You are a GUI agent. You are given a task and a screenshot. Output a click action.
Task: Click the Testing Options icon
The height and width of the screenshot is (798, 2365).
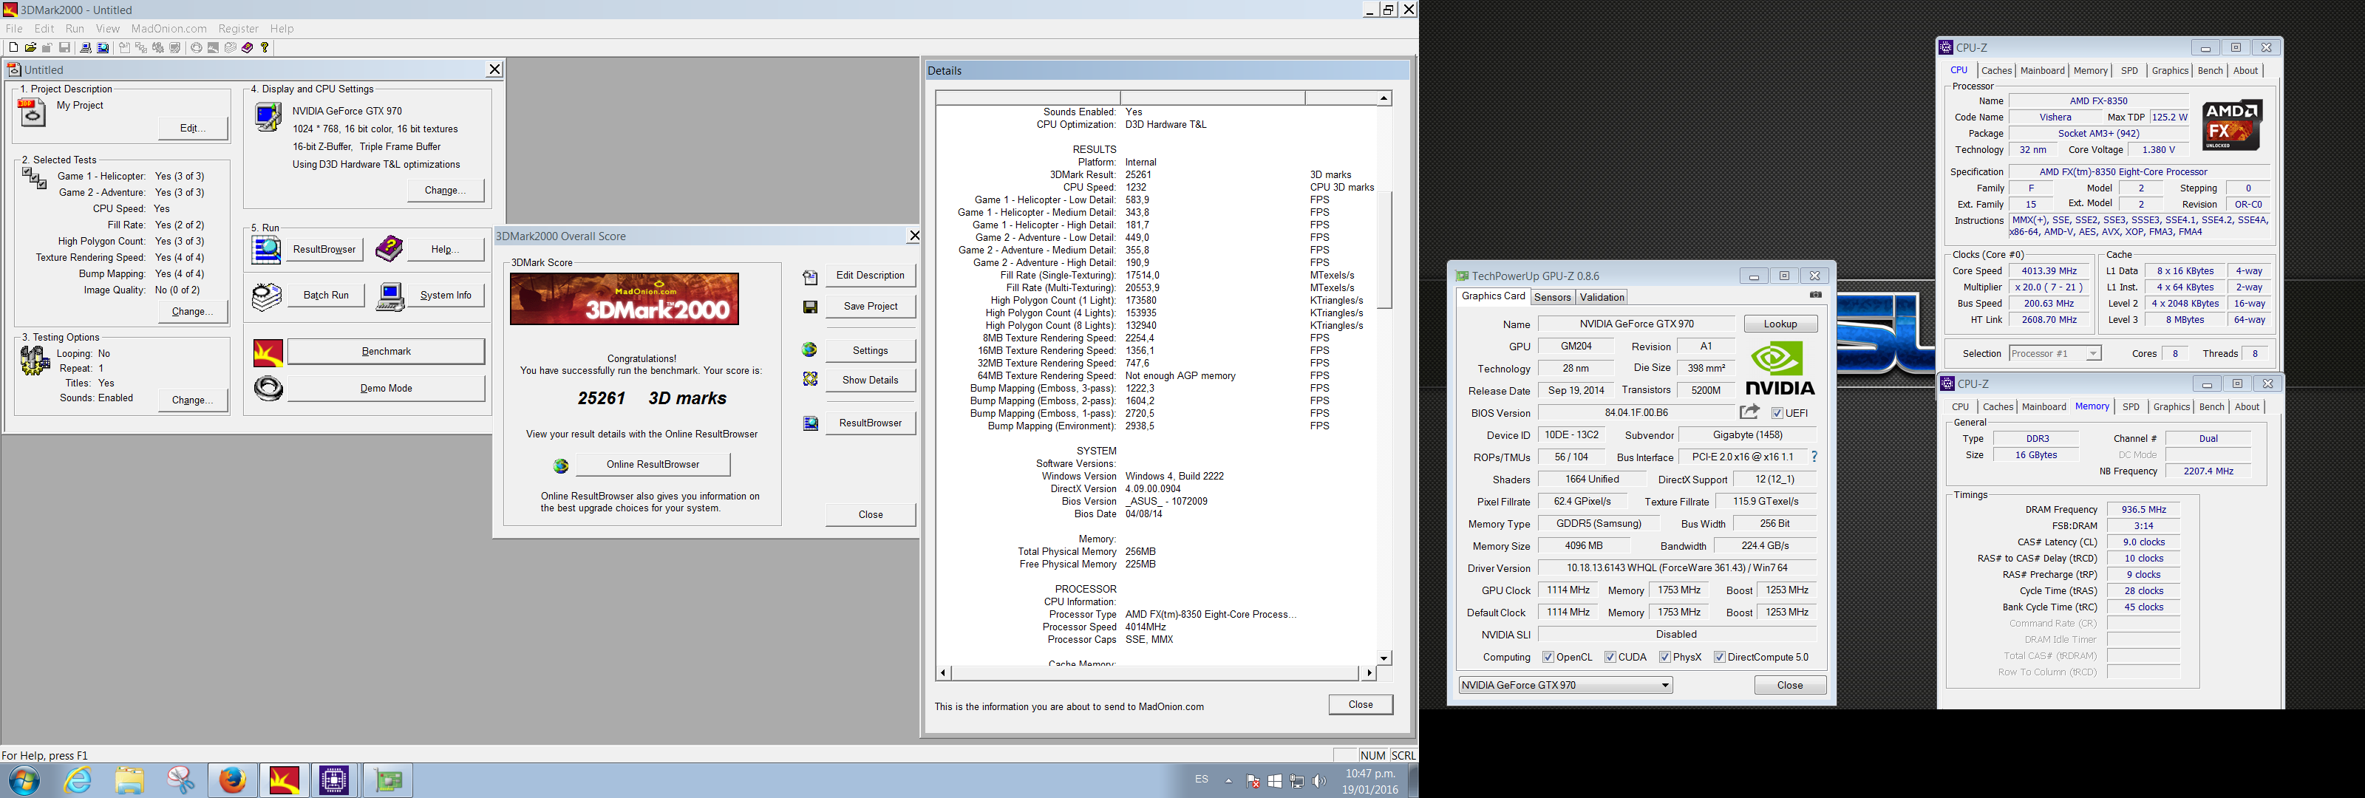35,360
